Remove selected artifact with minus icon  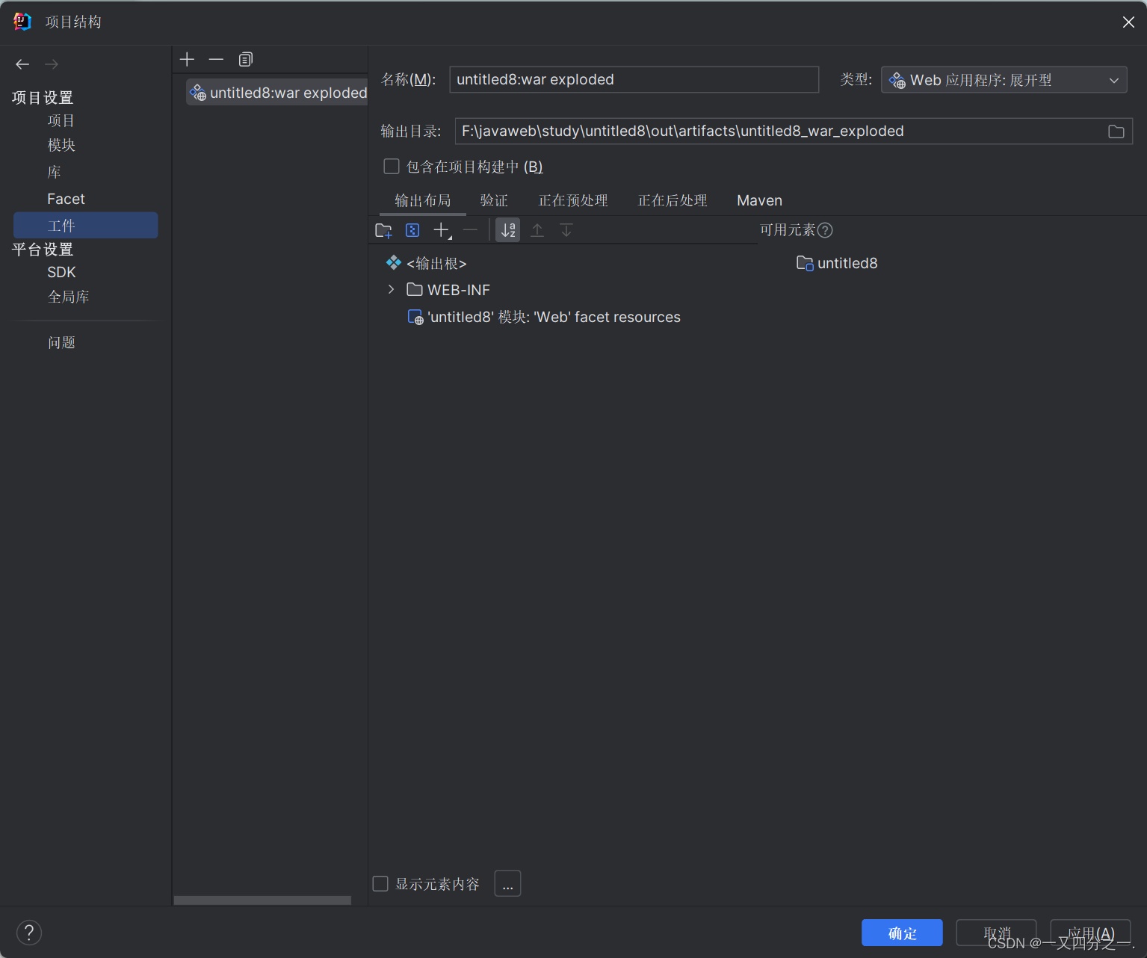[x=216, y=59]
